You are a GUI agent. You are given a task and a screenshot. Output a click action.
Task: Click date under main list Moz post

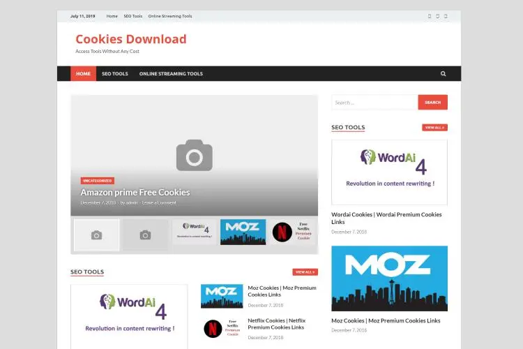[266, 305]
